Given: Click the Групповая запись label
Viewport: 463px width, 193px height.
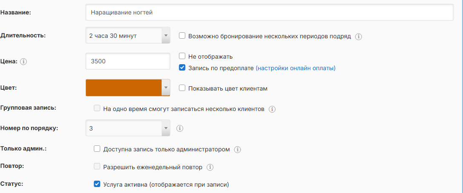Looking at the screenshot, I should (x=28, y=108).
